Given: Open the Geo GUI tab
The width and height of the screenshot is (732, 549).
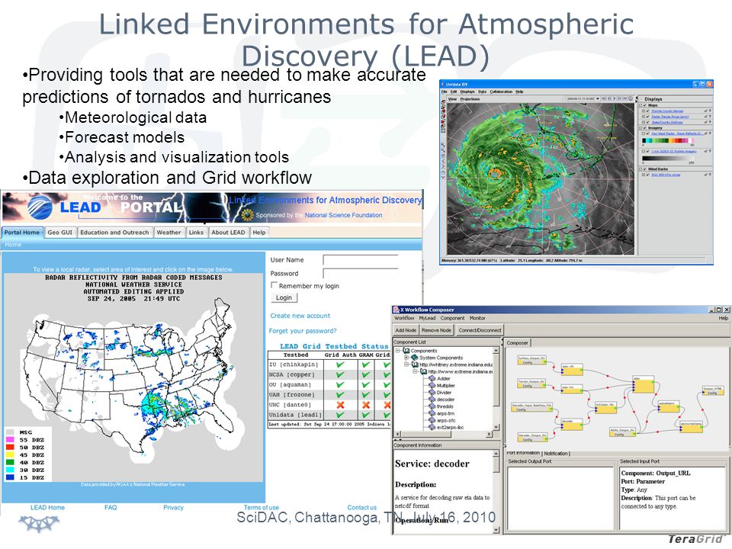Looking at the screenshot, I should [x=60, y=233].
